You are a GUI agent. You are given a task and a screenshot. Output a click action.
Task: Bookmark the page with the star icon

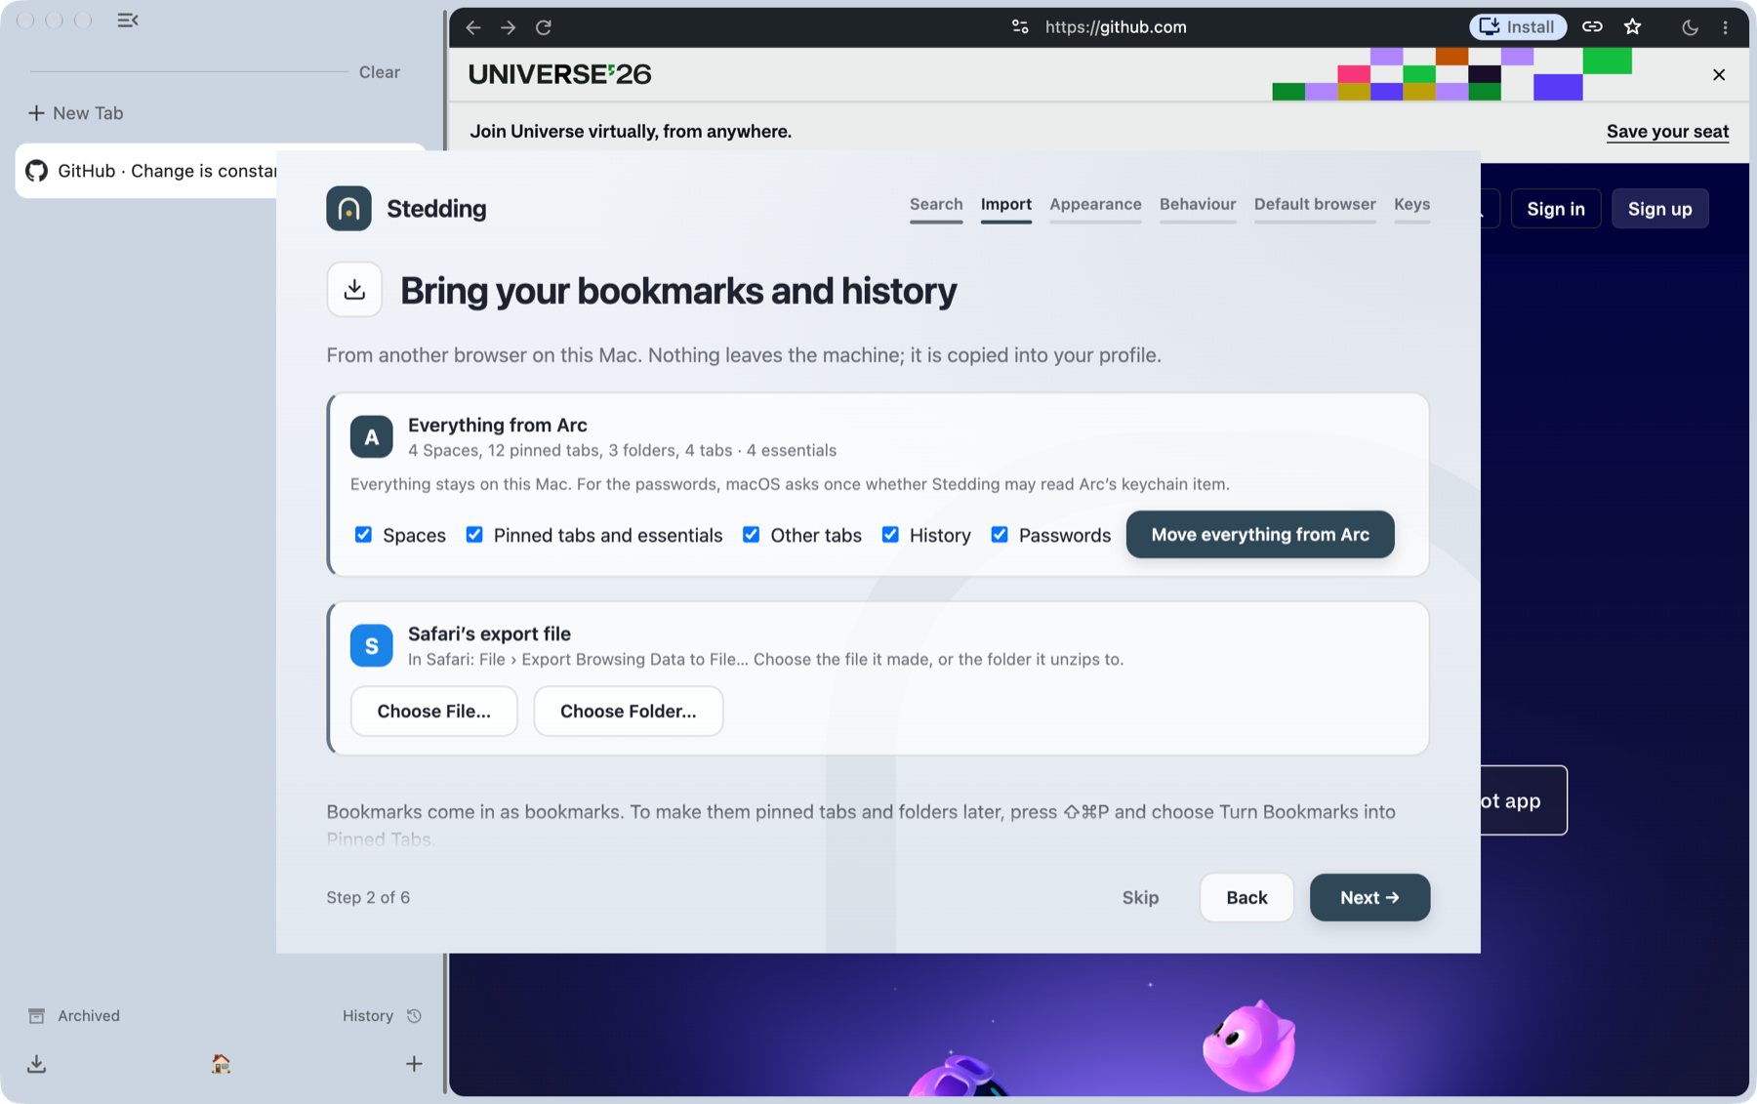[1633, 27]
